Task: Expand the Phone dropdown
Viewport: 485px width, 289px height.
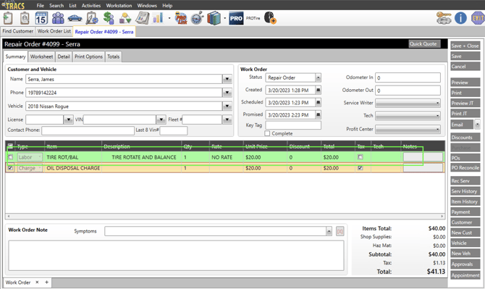Action: point(227,93)
